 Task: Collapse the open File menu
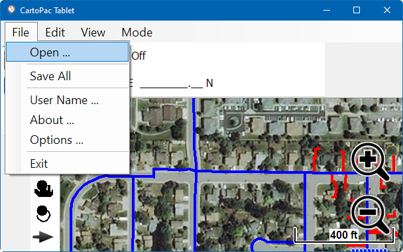point(21,32)
